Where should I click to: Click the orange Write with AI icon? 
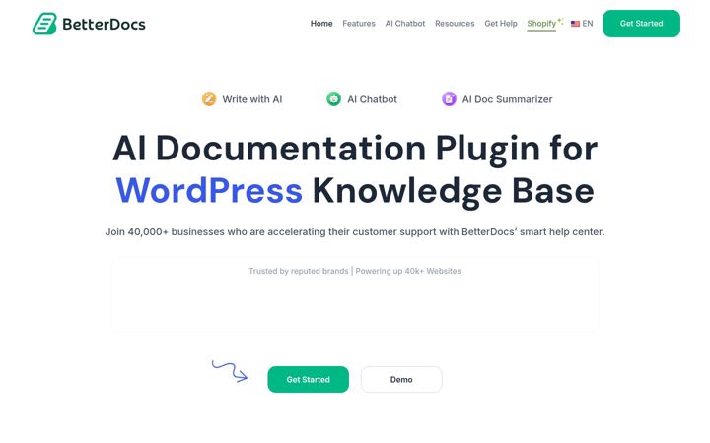coord(209,99)
